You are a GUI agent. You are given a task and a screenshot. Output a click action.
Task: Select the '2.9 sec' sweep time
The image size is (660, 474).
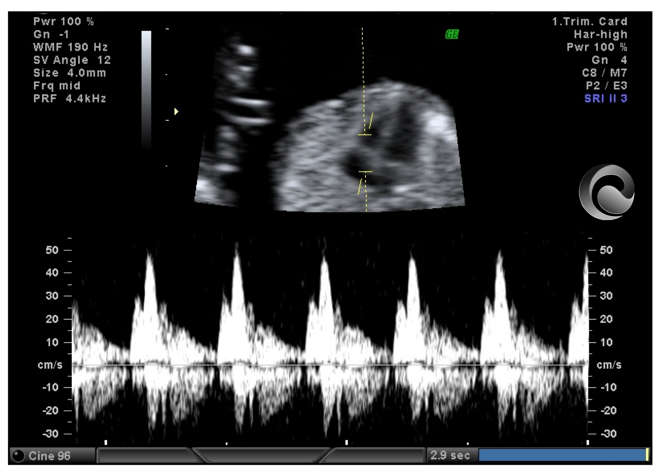coord(450,455)
